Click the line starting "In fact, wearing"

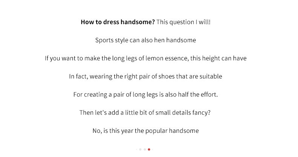pos(146,77)
